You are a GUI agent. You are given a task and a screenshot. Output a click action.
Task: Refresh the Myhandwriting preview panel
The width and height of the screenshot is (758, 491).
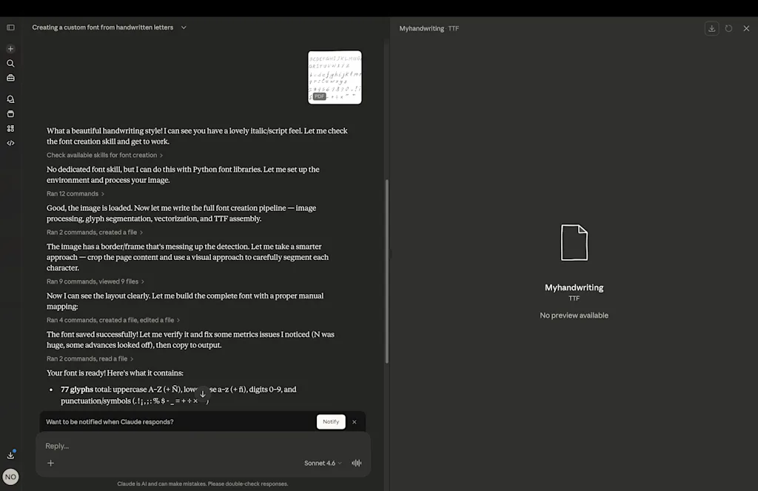click(728, 28)
